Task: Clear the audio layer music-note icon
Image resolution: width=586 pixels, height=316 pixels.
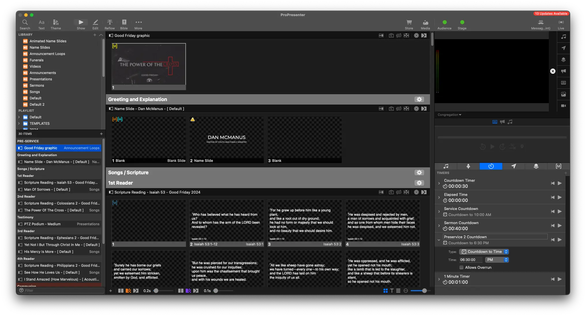Action: (564, 37)
